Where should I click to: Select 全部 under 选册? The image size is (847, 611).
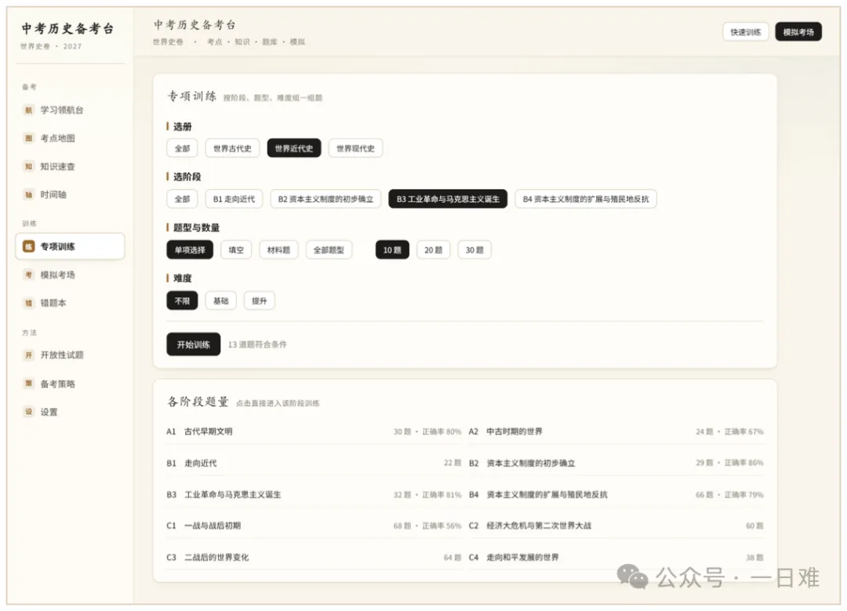pos(183,148)
